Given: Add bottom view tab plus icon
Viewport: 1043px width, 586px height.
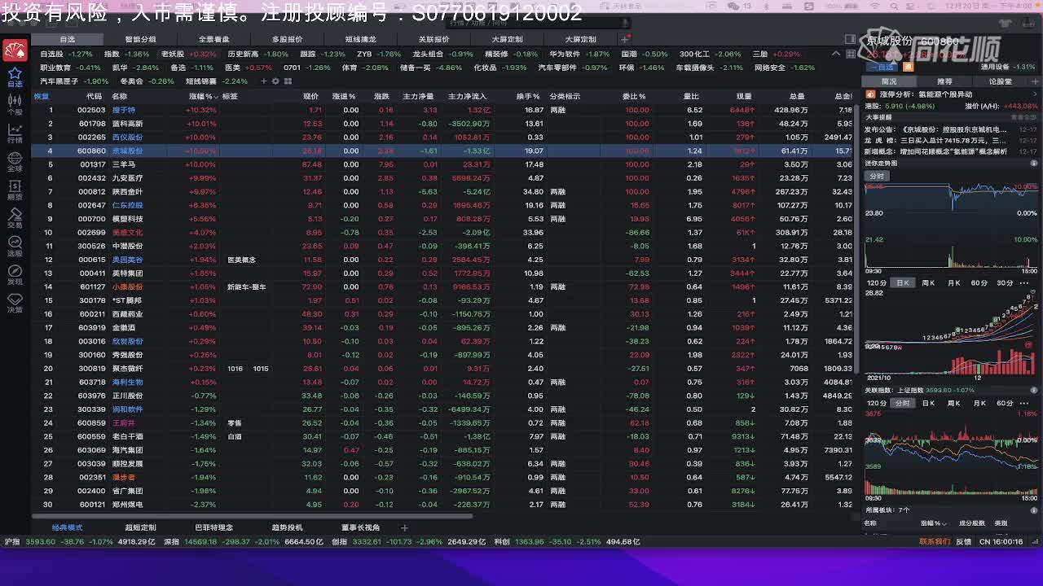Looking at the screenshot, I should click(404, 527).
